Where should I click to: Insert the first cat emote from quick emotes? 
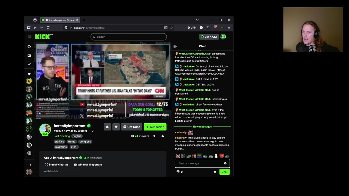tap(178, 156)
